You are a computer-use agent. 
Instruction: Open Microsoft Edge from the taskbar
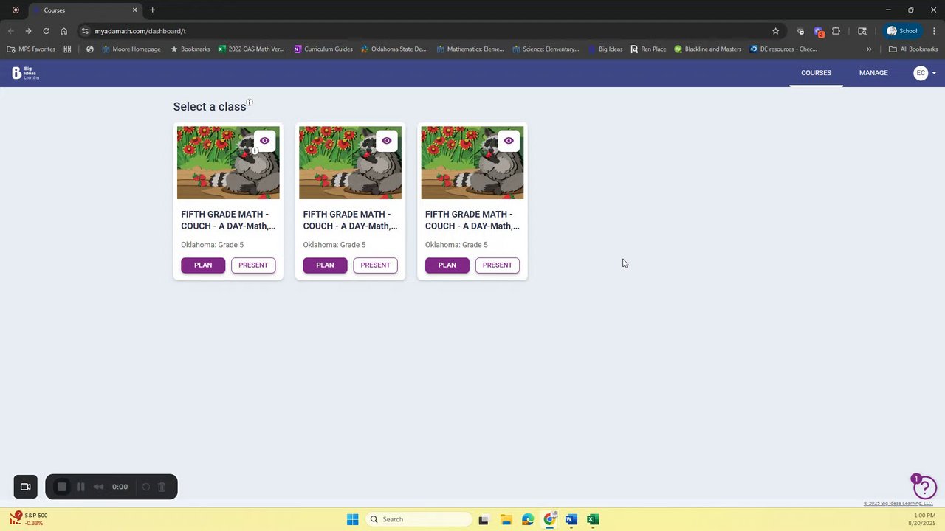click(x=527, y=519)
